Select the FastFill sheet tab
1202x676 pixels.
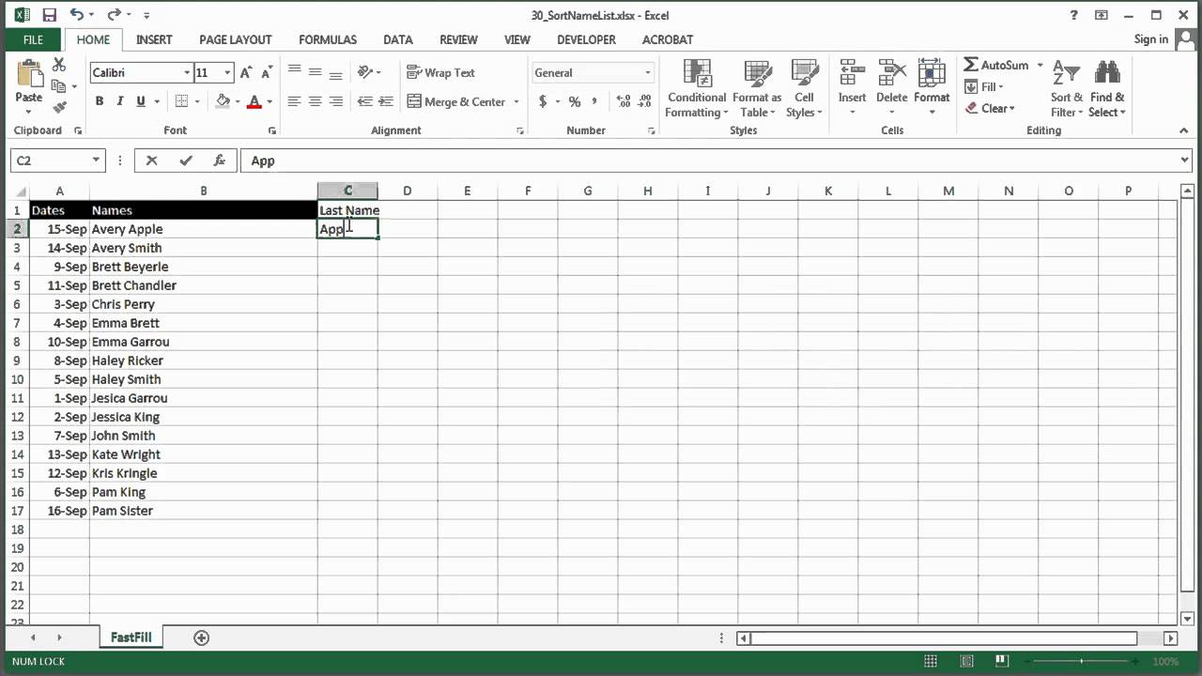(x=131, y=638)
